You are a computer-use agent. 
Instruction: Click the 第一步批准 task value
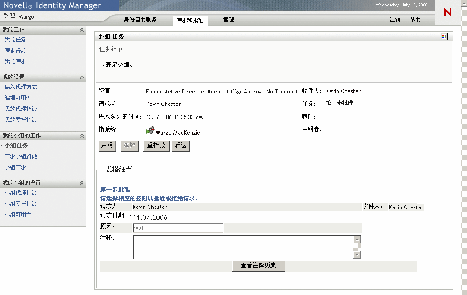pos(339,103)
